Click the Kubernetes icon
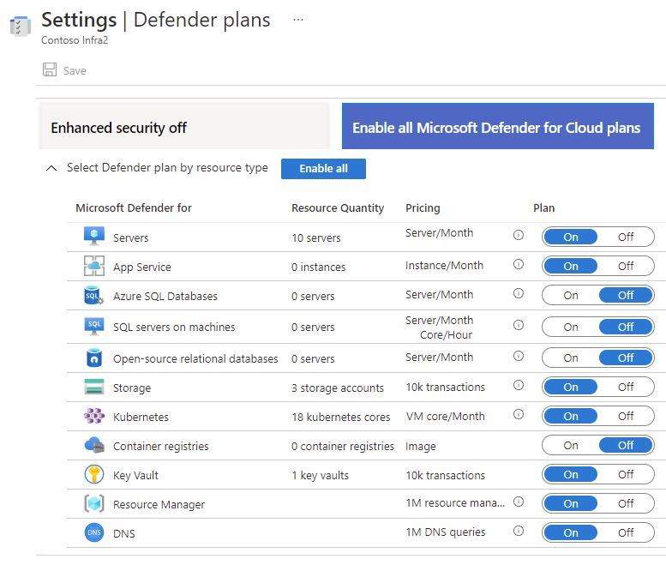Image resolution: width=666 pixels, height=565 pixels. click(94, 417)
